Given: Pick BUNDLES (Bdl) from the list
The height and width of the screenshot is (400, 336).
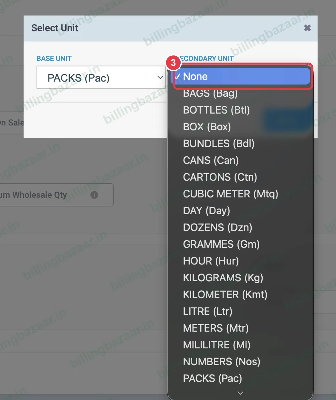Looking at the screenshot, I should click(x=240, y=144).
